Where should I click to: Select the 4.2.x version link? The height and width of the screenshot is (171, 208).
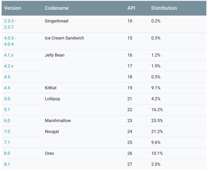tap(9, 66)
